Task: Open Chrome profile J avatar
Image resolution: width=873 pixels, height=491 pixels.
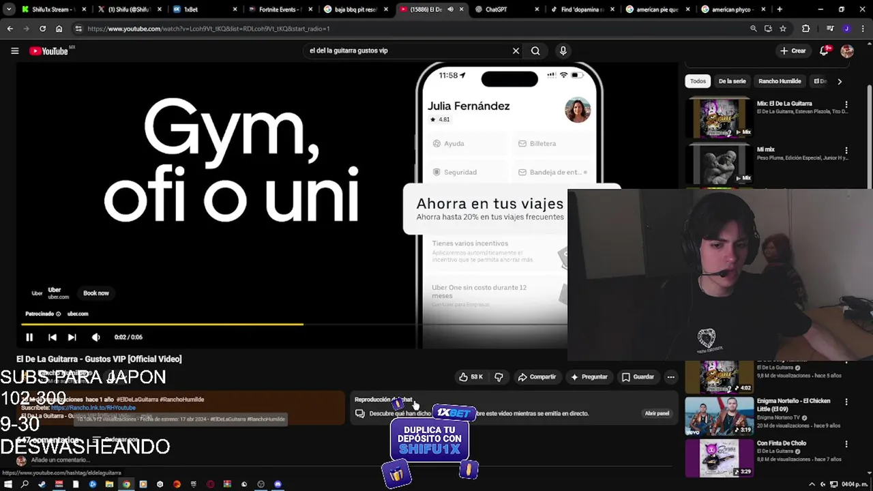Action: (846, 29)
